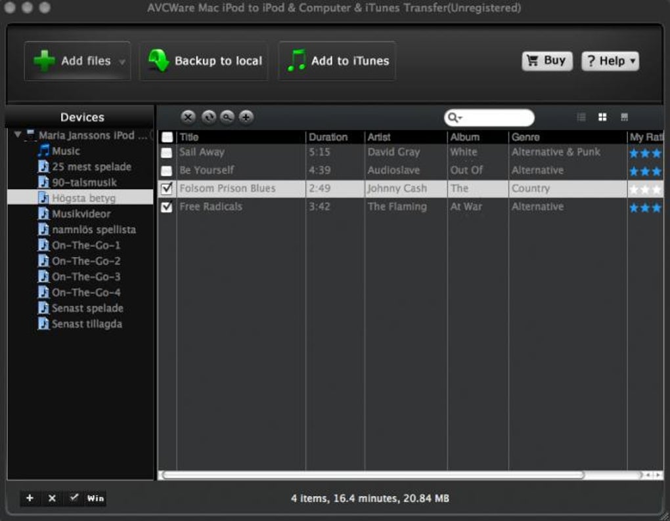Click inside the search field
The image size is (670, 521).
click(489, 117)
